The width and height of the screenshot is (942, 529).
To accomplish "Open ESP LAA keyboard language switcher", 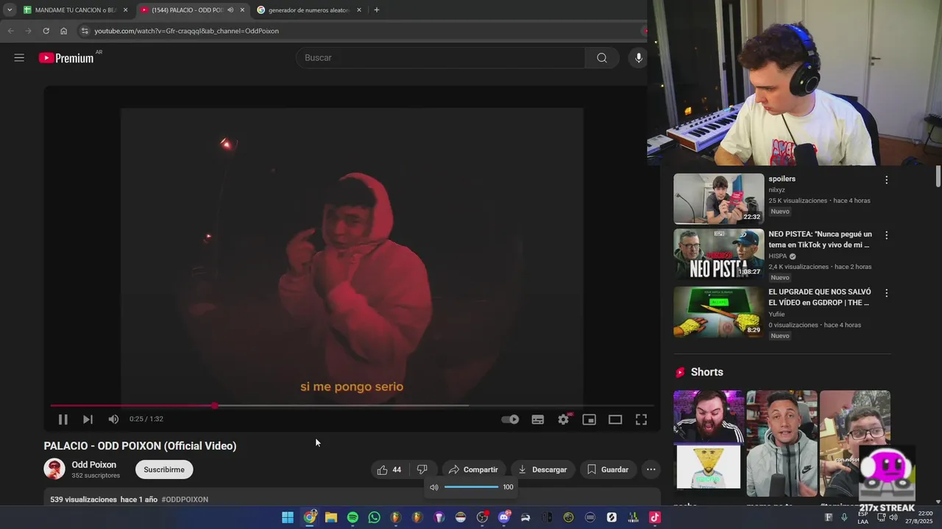I will tap(863, 517).
